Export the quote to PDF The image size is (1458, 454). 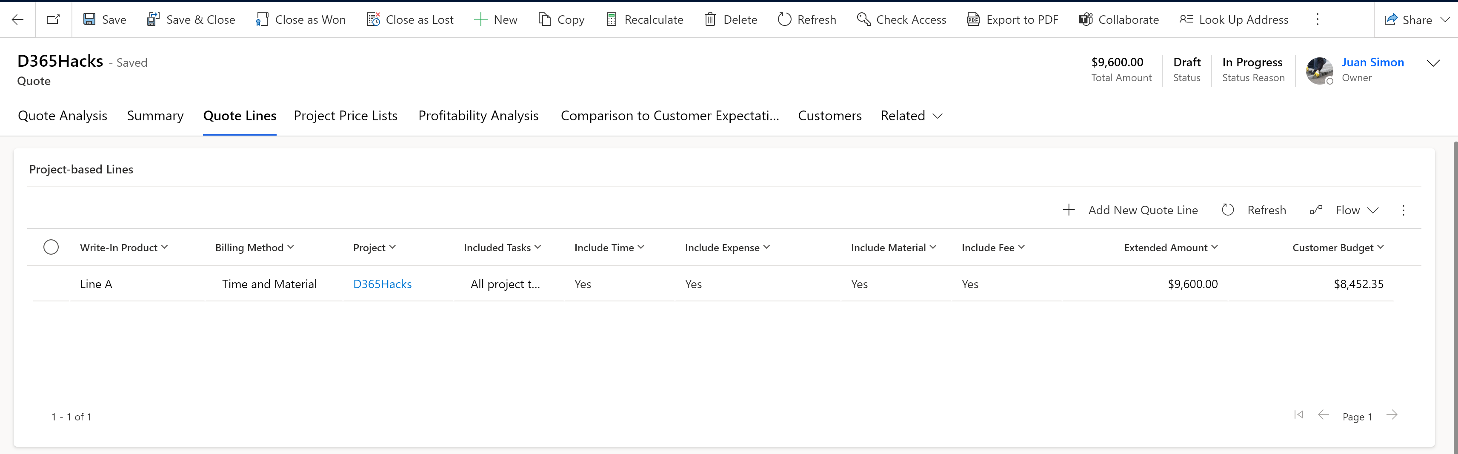[1012, 20]
